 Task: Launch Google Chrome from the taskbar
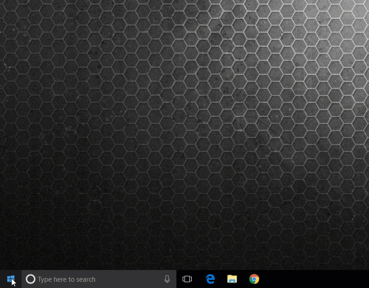pos(254,279)
